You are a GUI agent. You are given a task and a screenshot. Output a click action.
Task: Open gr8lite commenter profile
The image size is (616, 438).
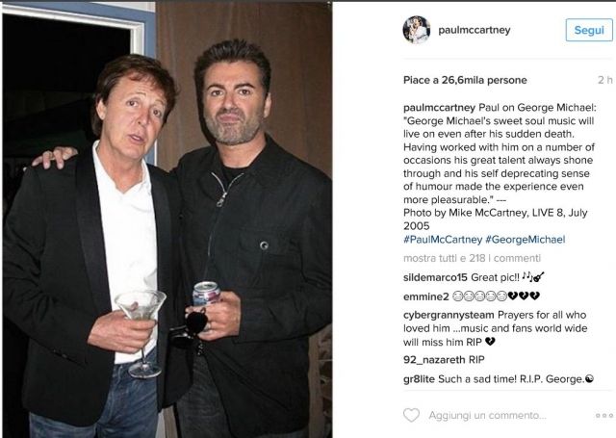click(x=421, y=379)
